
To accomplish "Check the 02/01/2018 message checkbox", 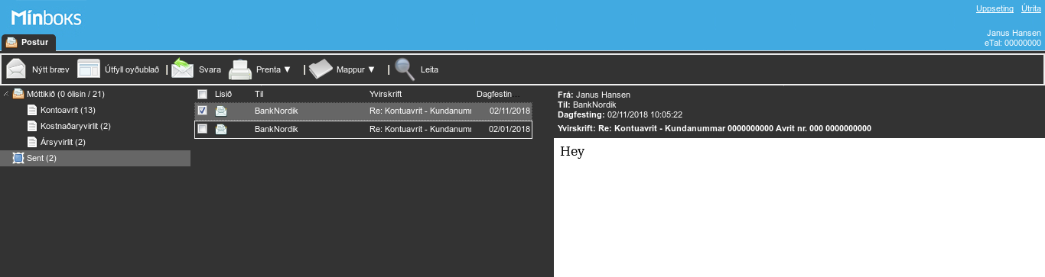I will [x=202, y=129].
